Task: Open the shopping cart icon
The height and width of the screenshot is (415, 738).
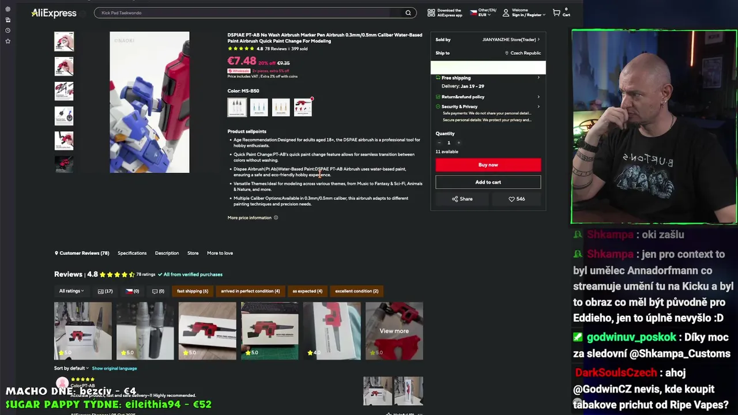Action: point(556,13)
